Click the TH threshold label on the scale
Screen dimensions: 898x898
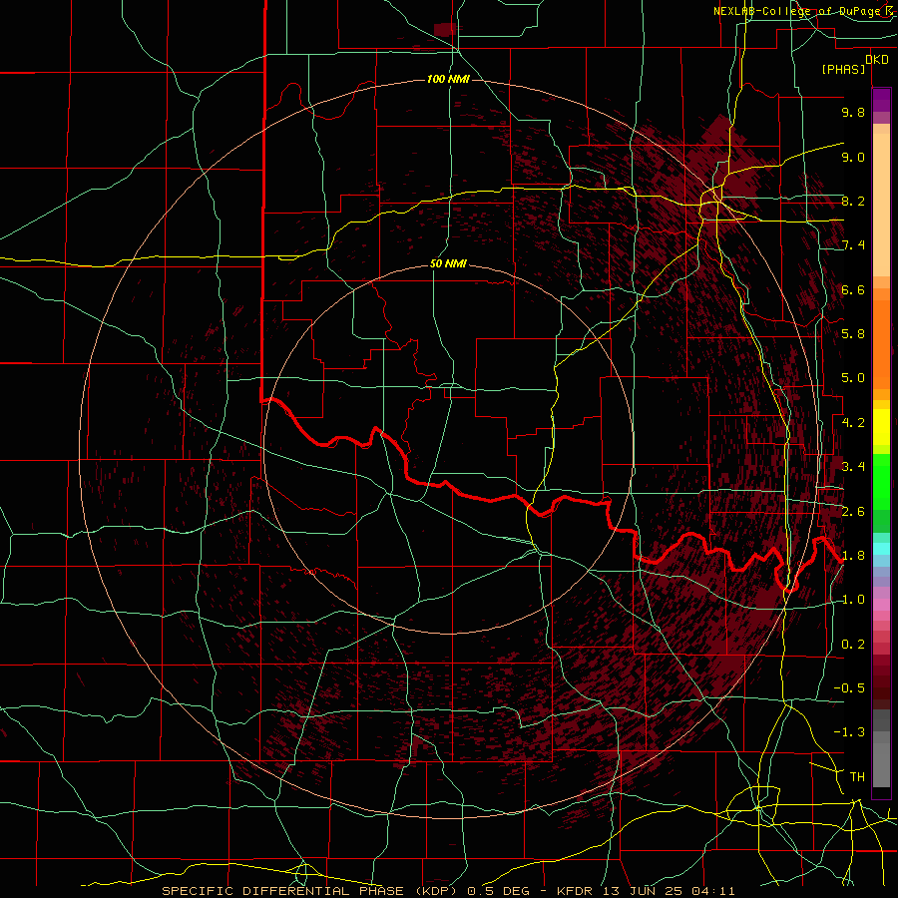(857, 777)
